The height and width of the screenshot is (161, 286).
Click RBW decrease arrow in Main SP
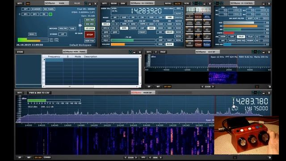[x=150, y=157]
